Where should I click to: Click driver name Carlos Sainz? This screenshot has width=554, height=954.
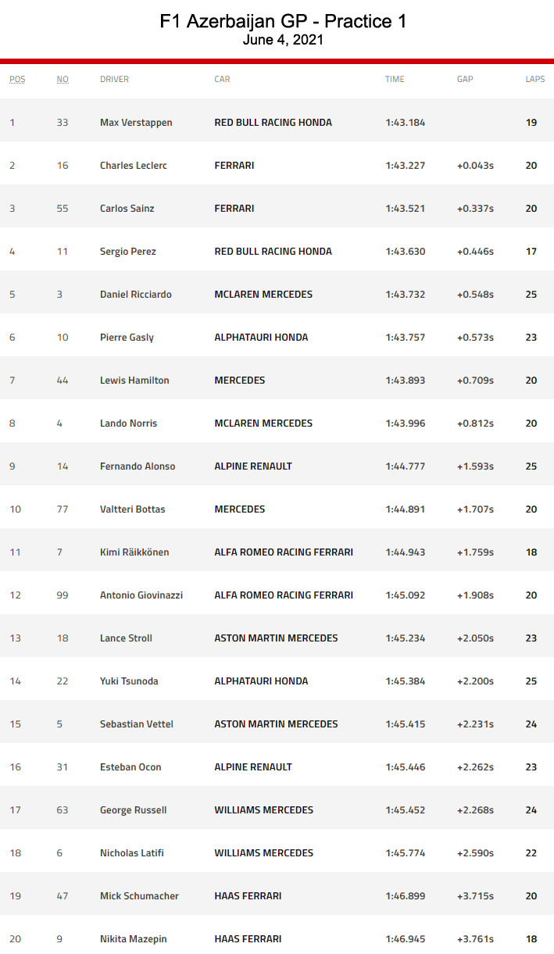[x=127, y=209]
